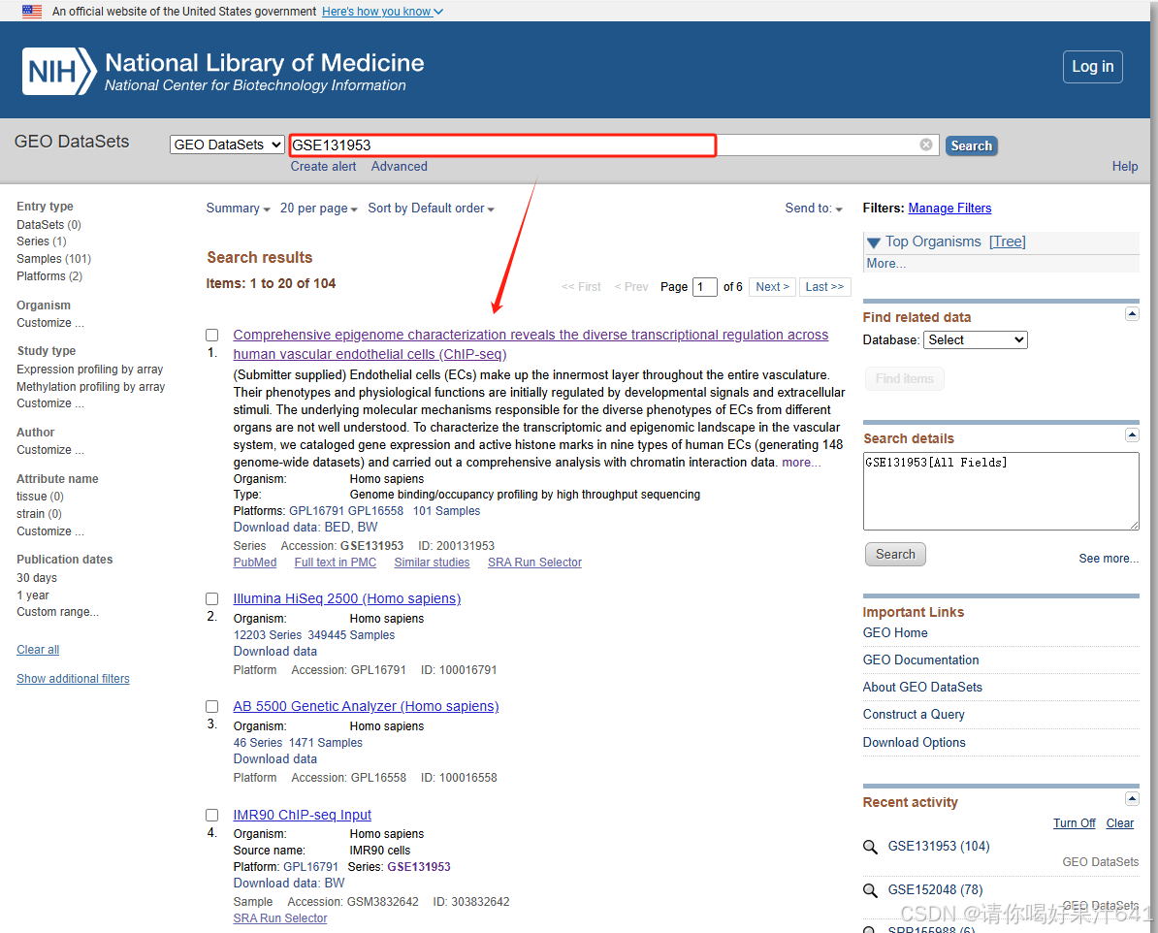Open the Create alert link
The width and height of the screenshot is (1158, 933).
pos(323,166)
